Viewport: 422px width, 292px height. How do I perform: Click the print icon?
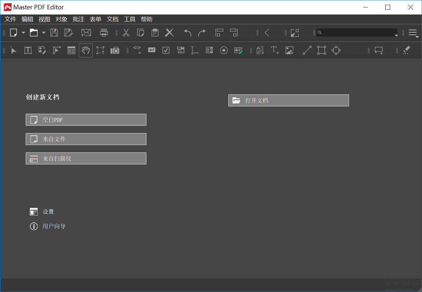click(x=104, y=33)
